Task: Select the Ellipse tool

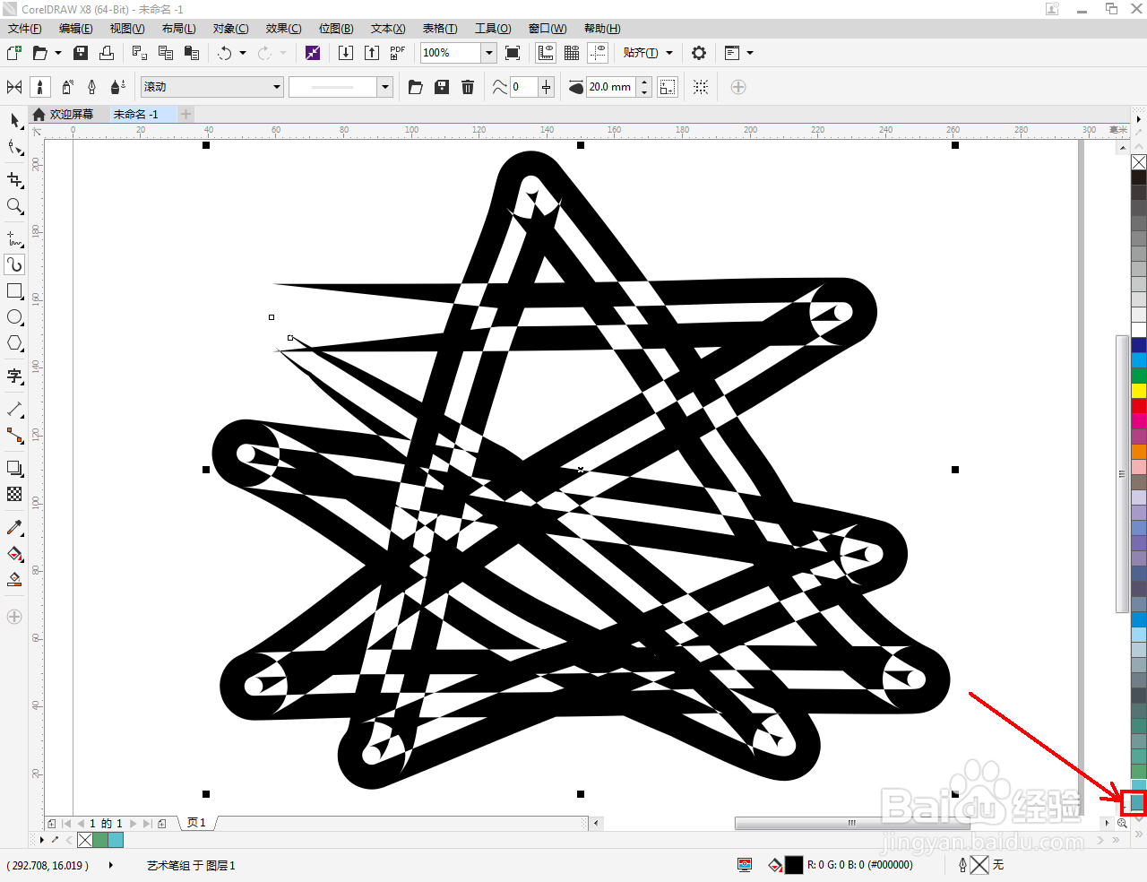Action: pyautogui.click(x=14, y=317)
